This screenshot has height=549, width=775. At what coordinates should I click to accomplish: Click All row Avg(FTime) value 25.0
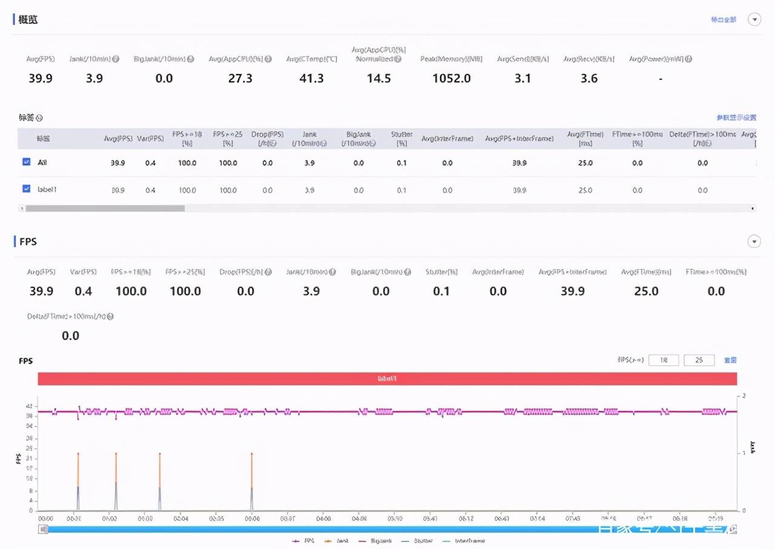point(585,163)
